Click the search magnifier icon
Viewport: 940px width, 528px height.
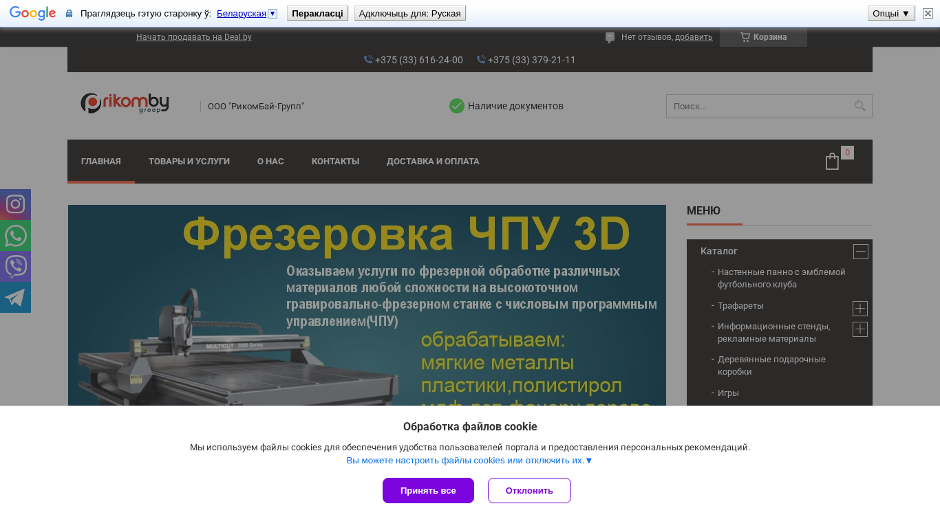click(859, 106)
